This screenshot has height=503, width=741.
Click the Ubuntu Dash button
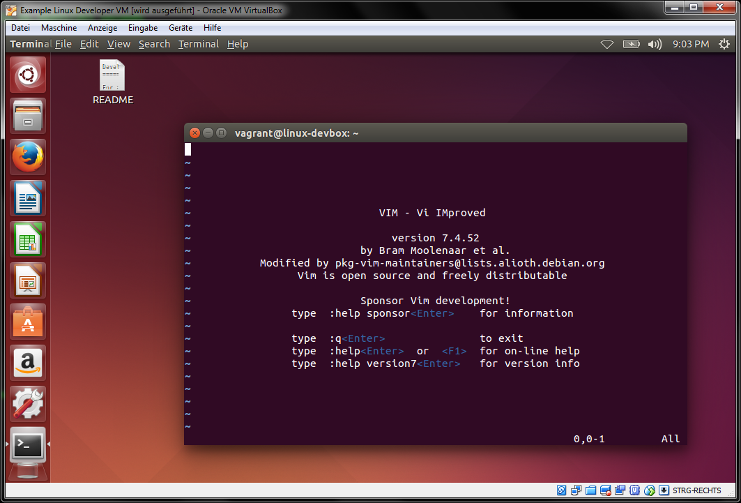pos(26,74)
